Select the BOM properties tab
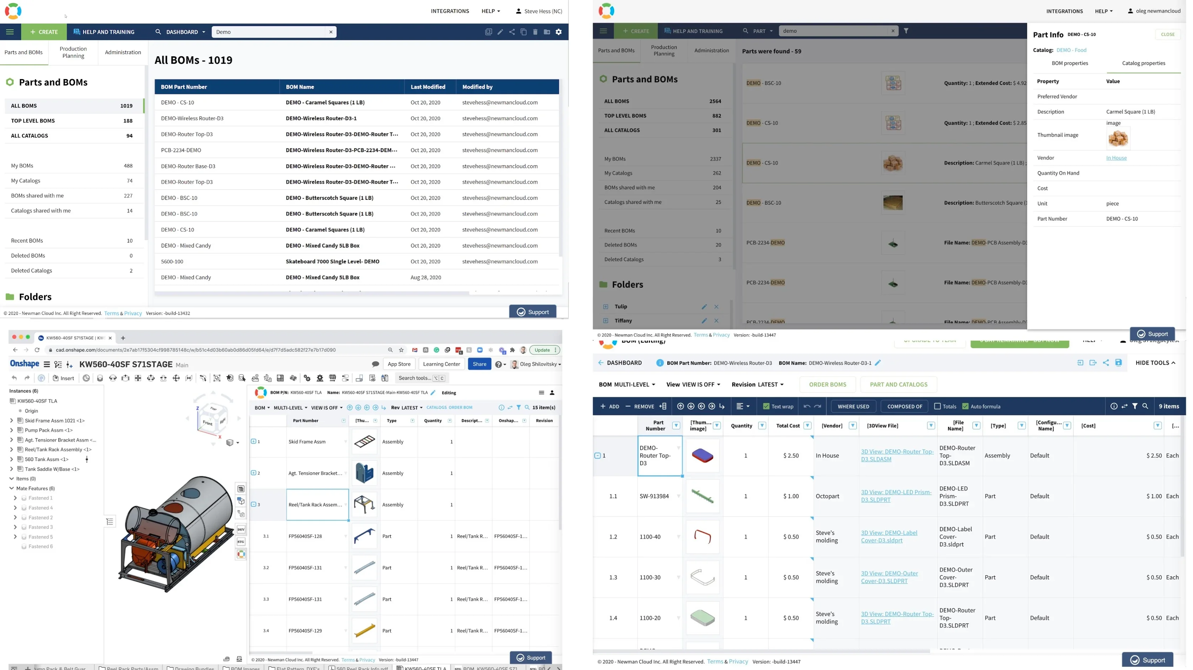 (x=1069, y=63)
